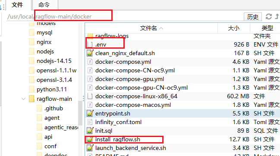The image size is (280, 156).
Task: Click the docker-compose-CN-oc9.yml YAML icon
Action: [90, 70]
